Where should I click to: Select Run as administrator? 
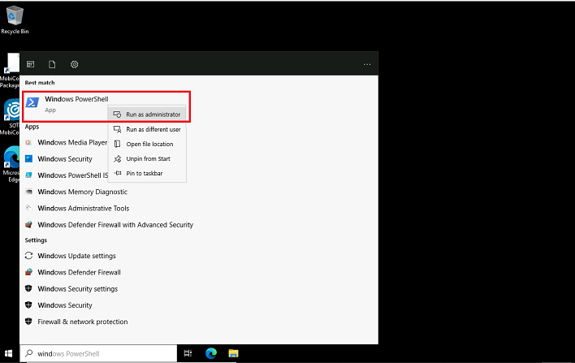(153, 115)
